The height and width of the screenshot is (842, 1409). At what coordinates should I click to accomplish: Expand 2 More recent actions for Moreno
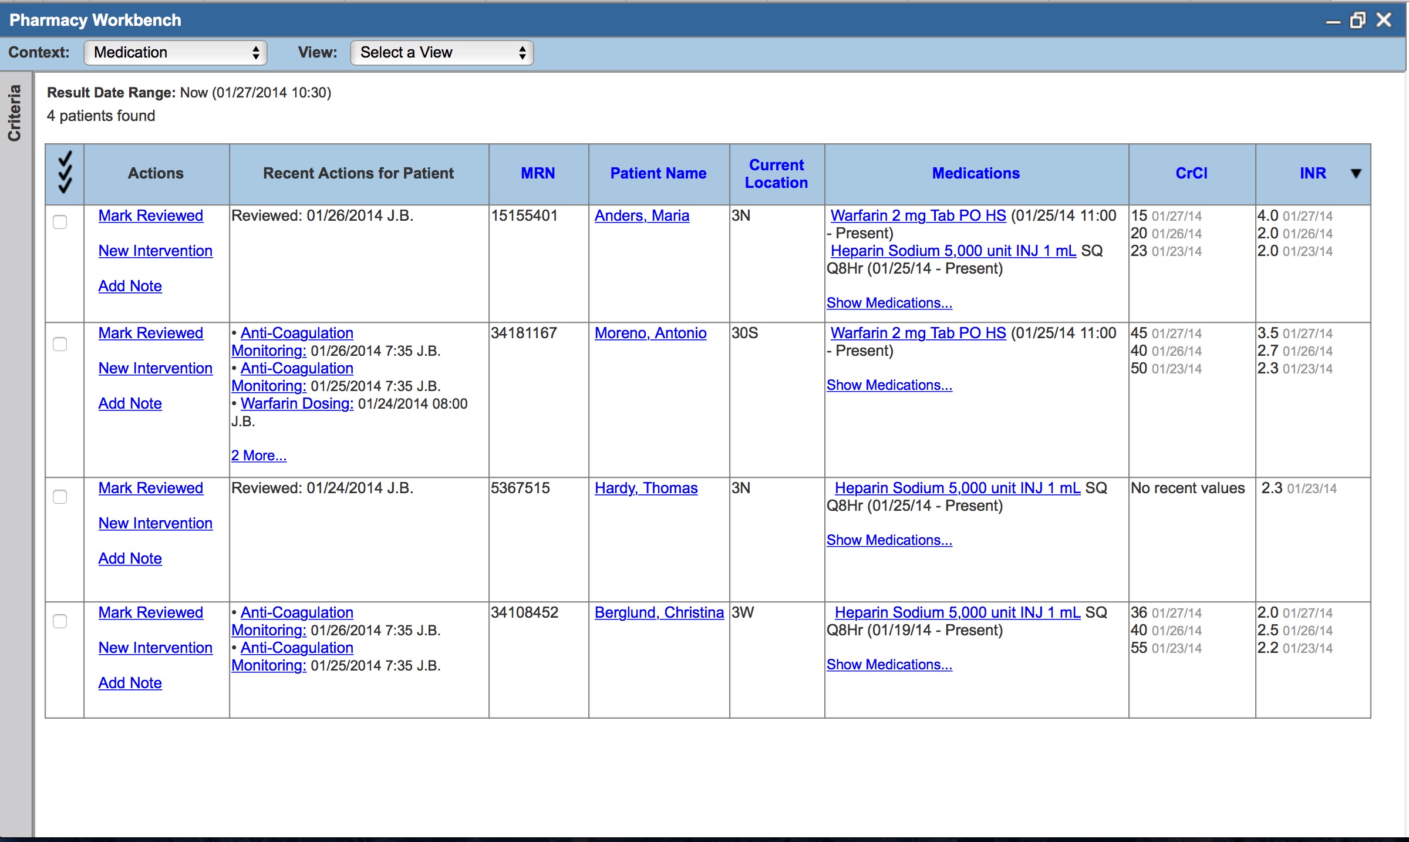pyautogui.click(x=258, y=456)
